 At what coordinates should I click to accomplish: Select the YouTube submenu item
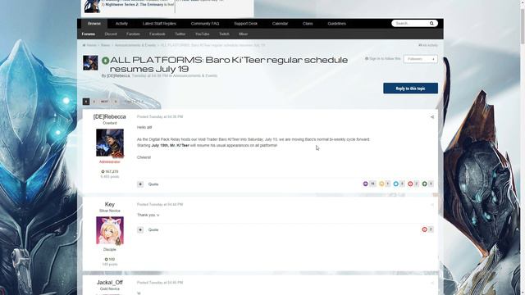[203, 34]
